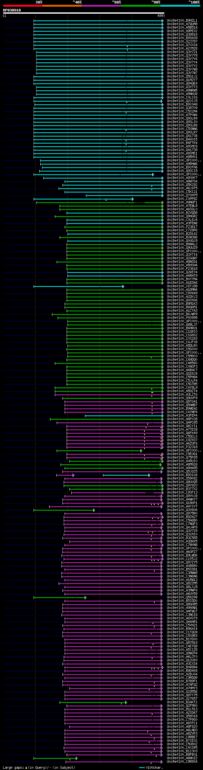Select the hit label UniRef100_Q5G1J2
The width and height of the screenshot is (203, 770).
point(182,77)
